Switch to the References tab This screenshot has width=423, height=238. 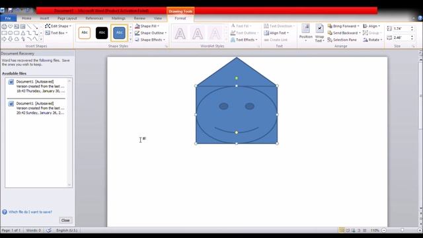point(94,19)
